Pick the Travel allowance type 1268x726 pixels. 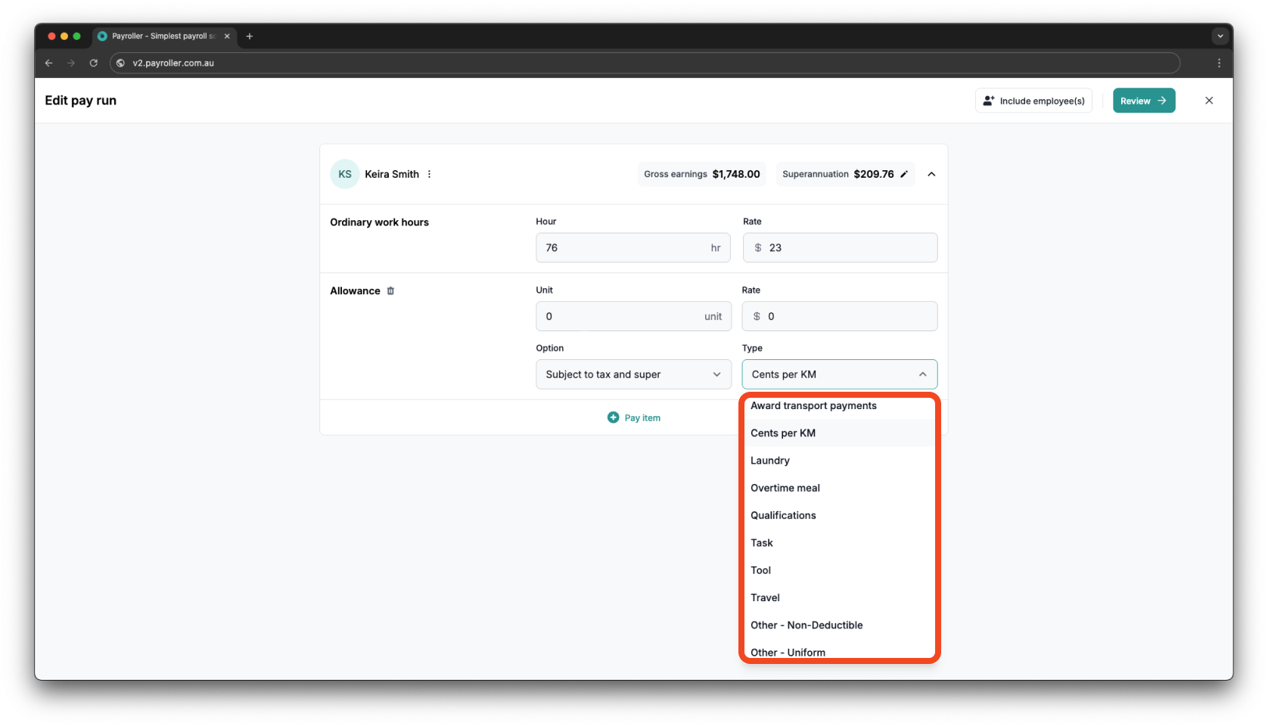(x=765, y=597)
